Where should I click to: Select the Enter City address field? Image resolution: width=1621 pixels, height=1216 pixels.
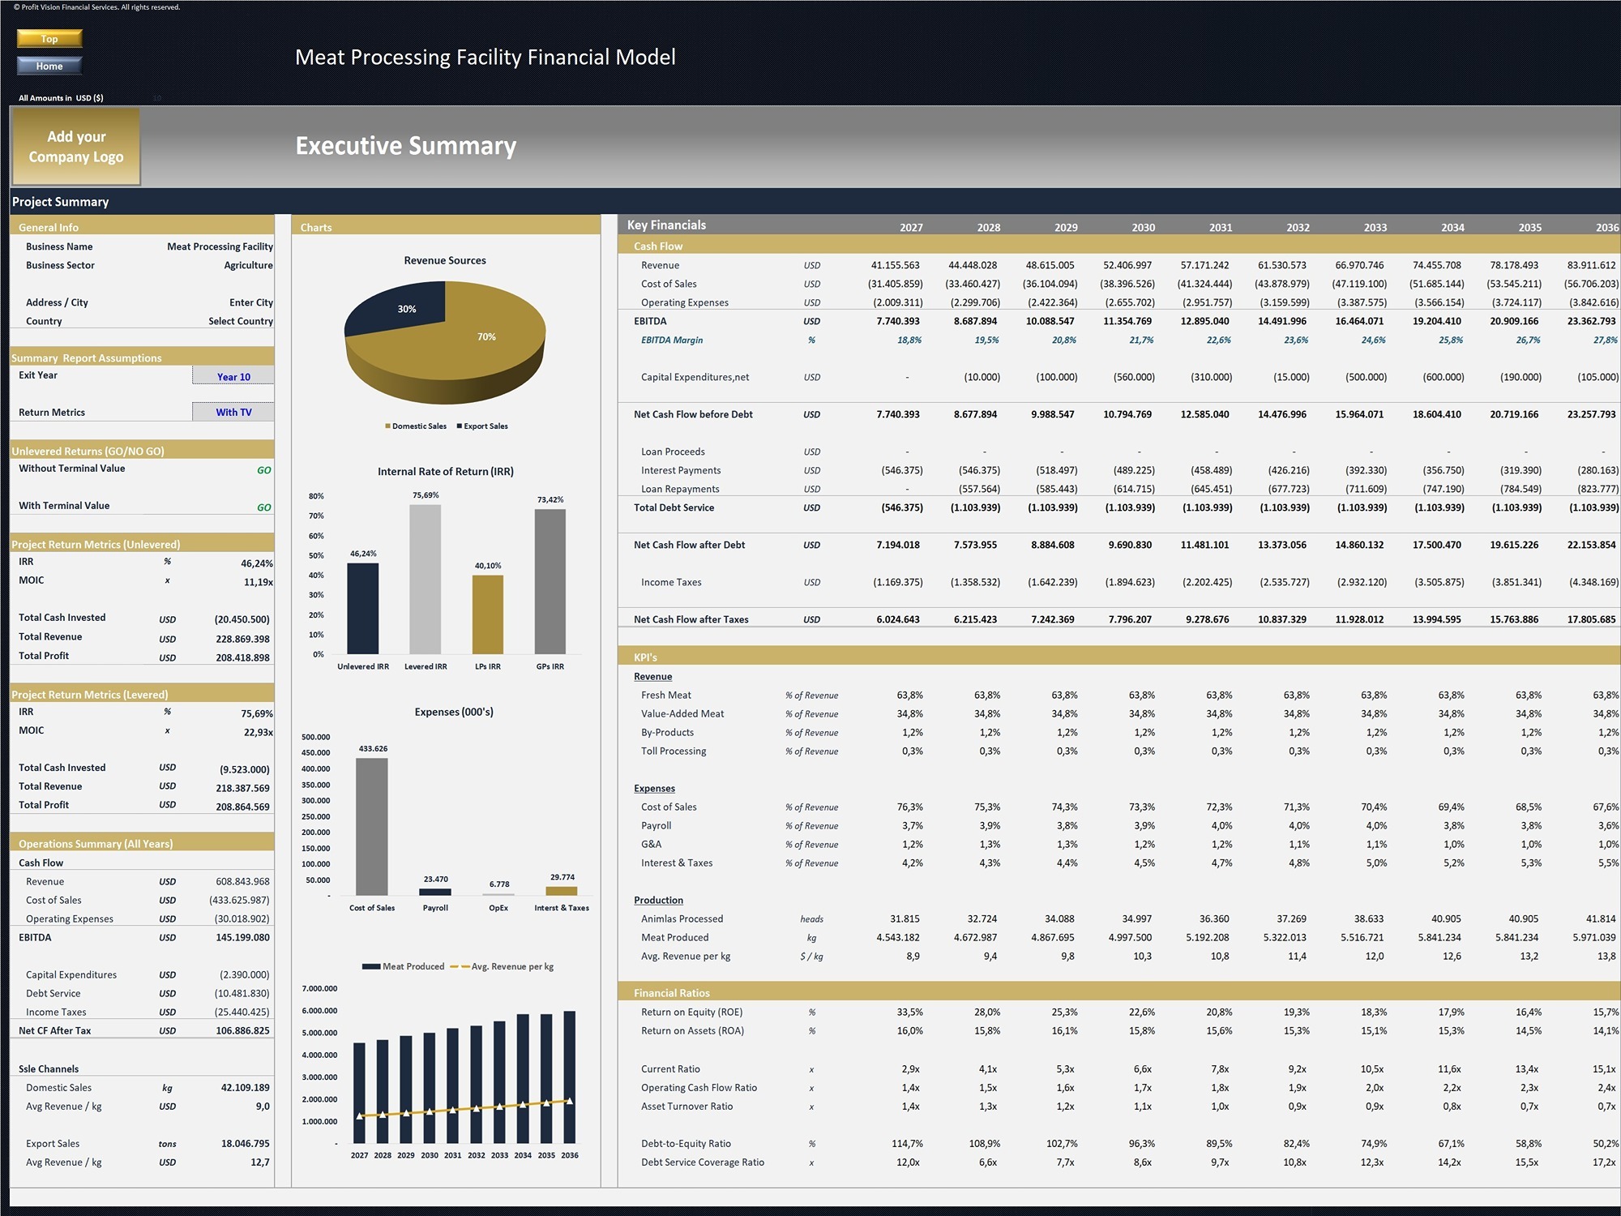(250, 302)
